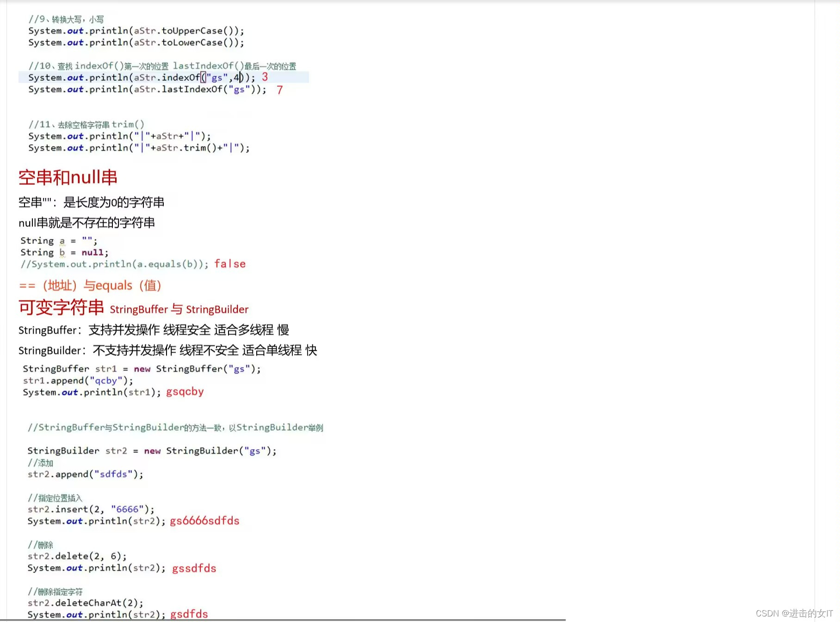
Task: Click the lastIndexOf("gs") code line
Action: pos(147,89)
